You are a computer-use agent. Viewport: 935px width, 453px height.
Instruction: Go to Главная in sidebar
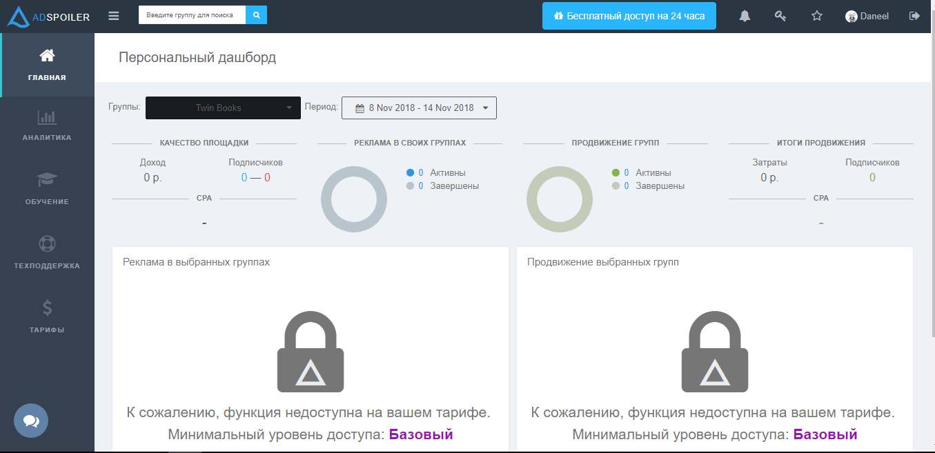click(47, 65)
